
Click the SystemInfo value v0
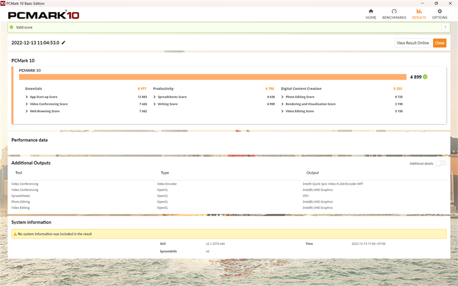pyautogui.click(x=207, y=251)
